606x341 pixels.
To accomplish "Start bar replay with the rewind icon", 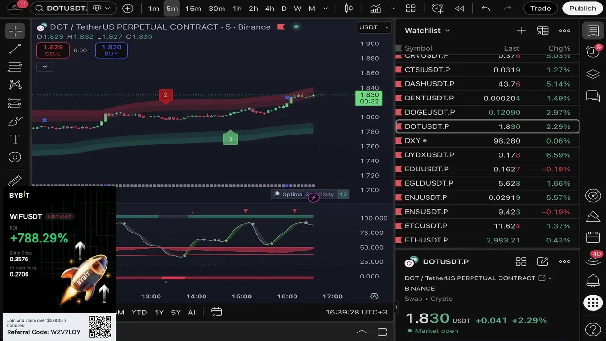I will [459, 8].
